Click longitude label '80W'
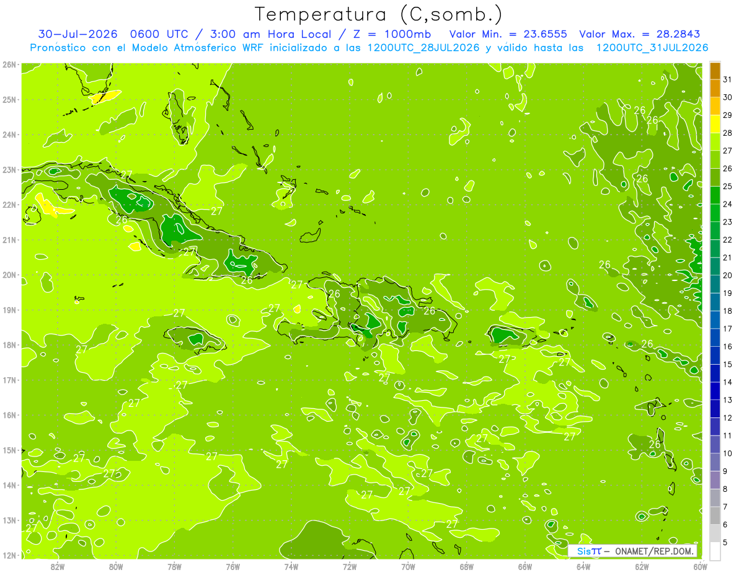This screenshot has height=575, width=744. click(116, 566)
